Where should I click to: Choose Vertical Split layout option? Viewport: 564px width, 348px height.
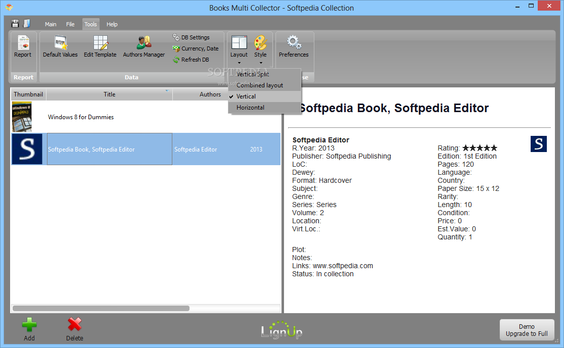point(264,74)
